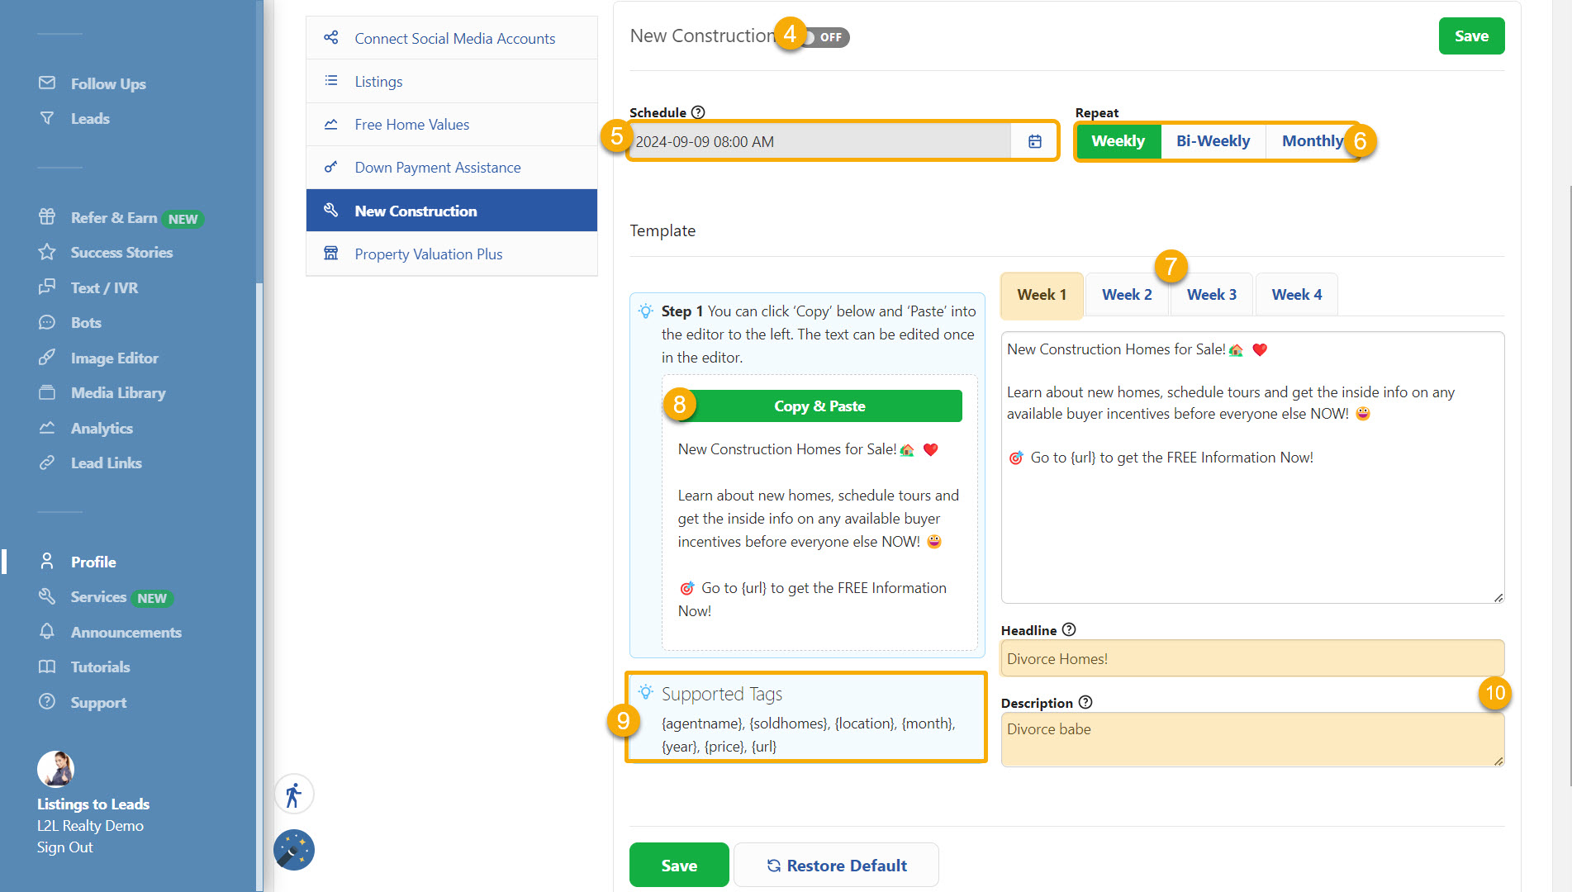Viewport: 1572px width, 892px height.
Task: Toggle the New Construction OFF switch
Action: click(x=826, y=37)
